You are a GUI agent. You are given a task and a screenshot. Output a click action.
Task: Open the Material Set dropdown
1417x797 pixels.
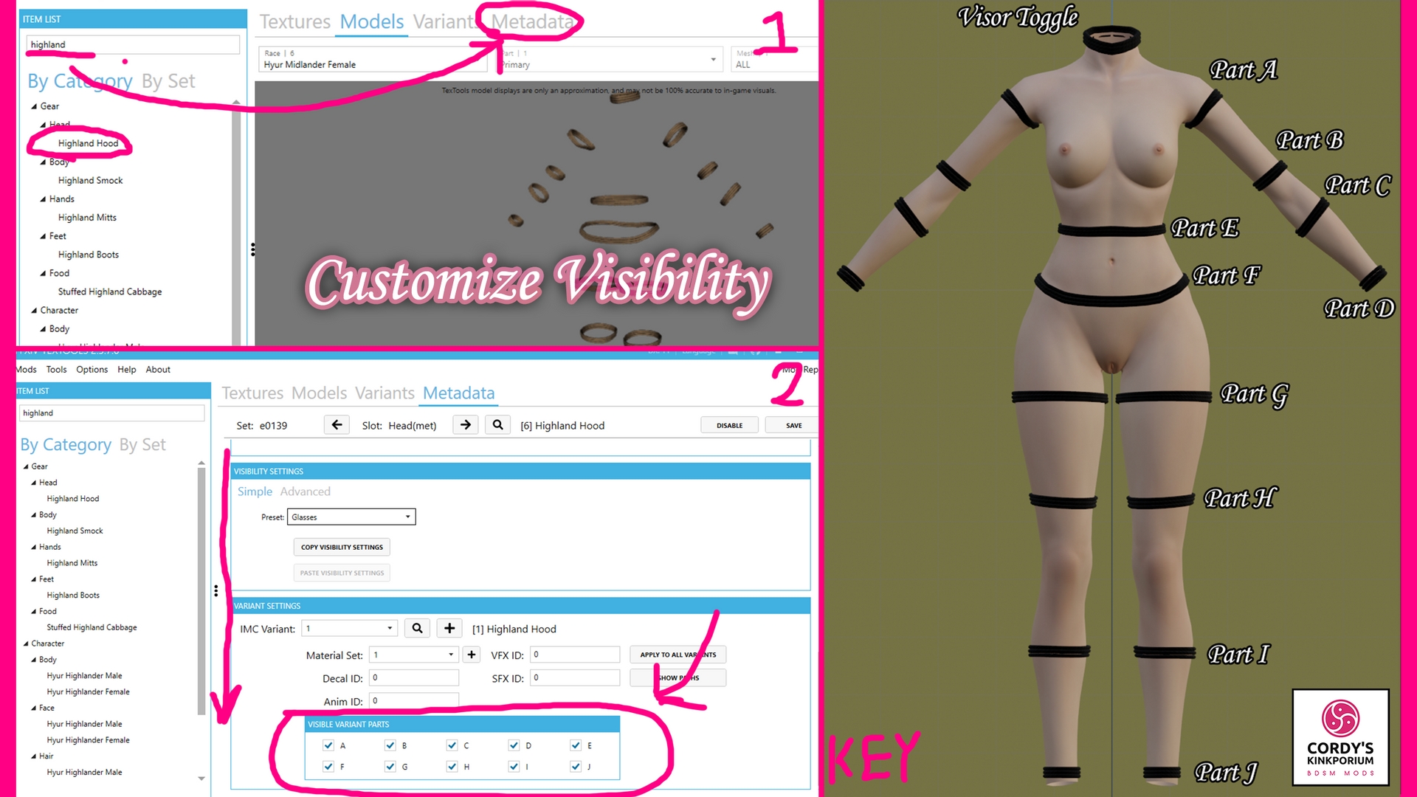pyautogui.click(x=414, y=655)
